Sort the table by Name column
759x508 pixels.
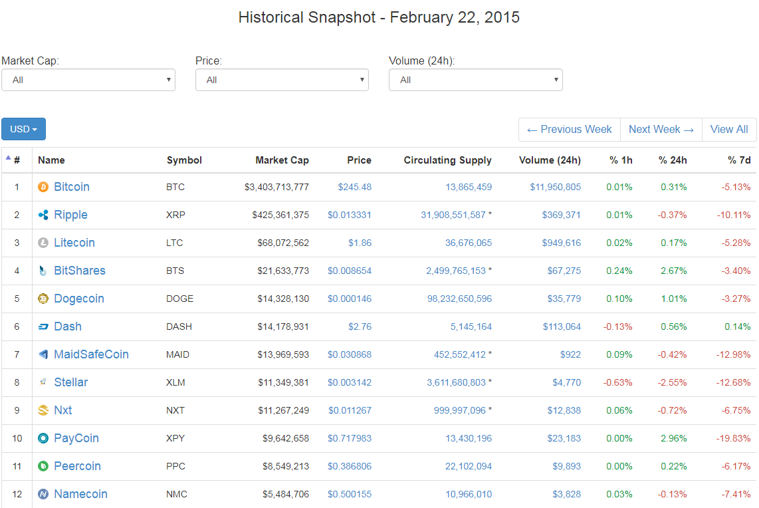51,160
